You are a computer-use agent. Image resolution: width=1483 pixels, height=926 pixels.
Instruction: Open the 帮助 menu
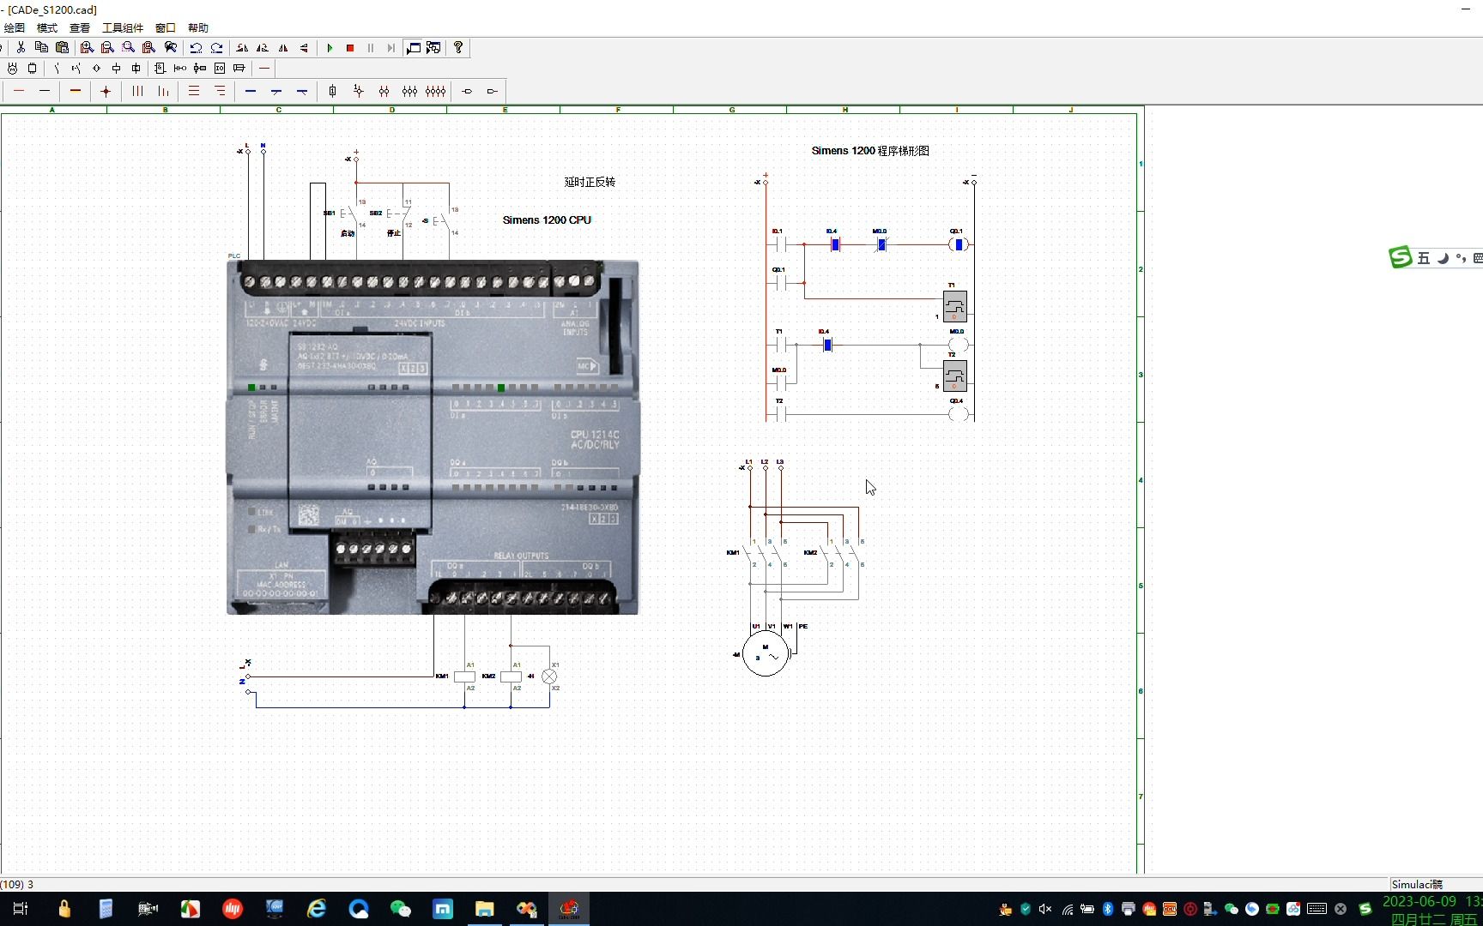click(198, 28)
